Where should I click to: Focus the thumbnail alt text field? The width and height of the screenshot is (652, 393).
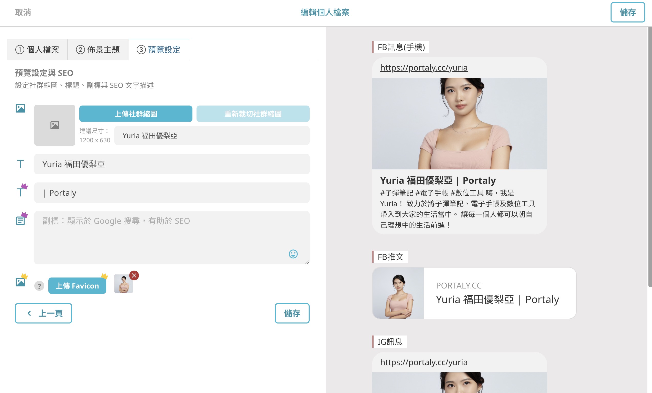click(x=212, y=136)
